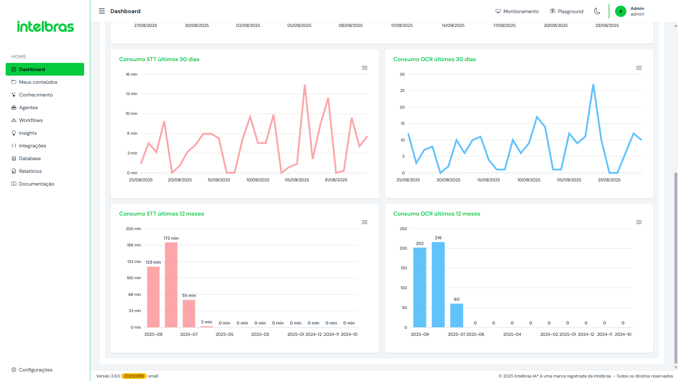
Task: Click the 123 min STT bar
Action: pos(153,297)
